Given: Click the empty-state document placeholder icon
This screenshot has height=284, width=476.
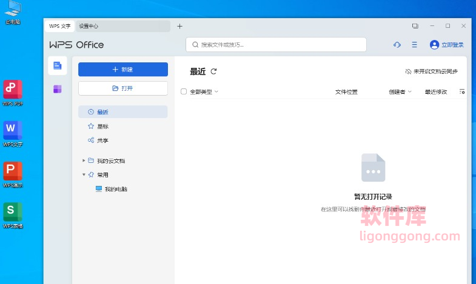Looking at the screenshot, I should pos(373,168).
